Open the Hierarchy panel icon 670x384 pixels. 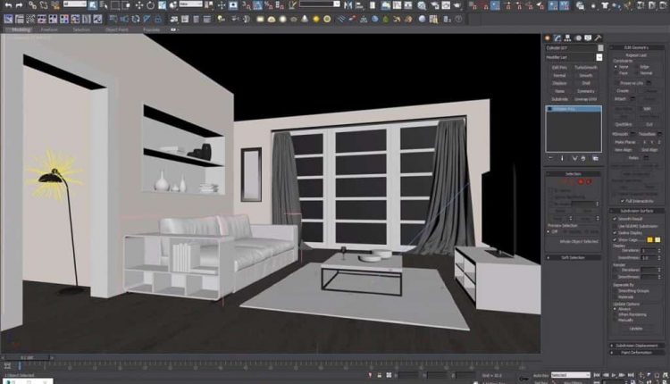[568, 38]
